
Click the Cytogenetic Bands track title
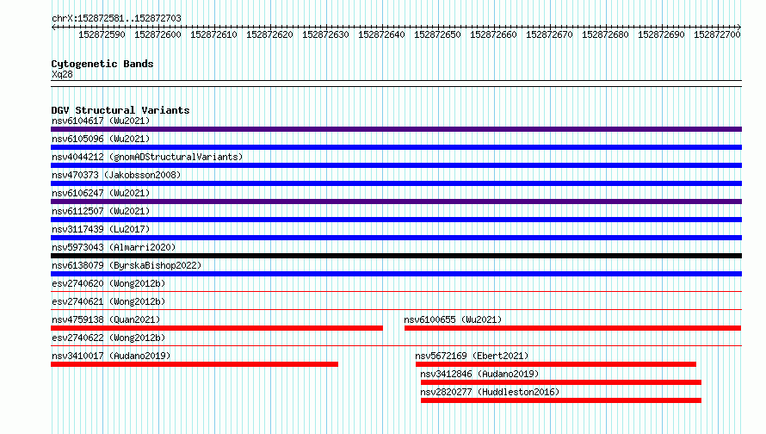pos(102,64)
